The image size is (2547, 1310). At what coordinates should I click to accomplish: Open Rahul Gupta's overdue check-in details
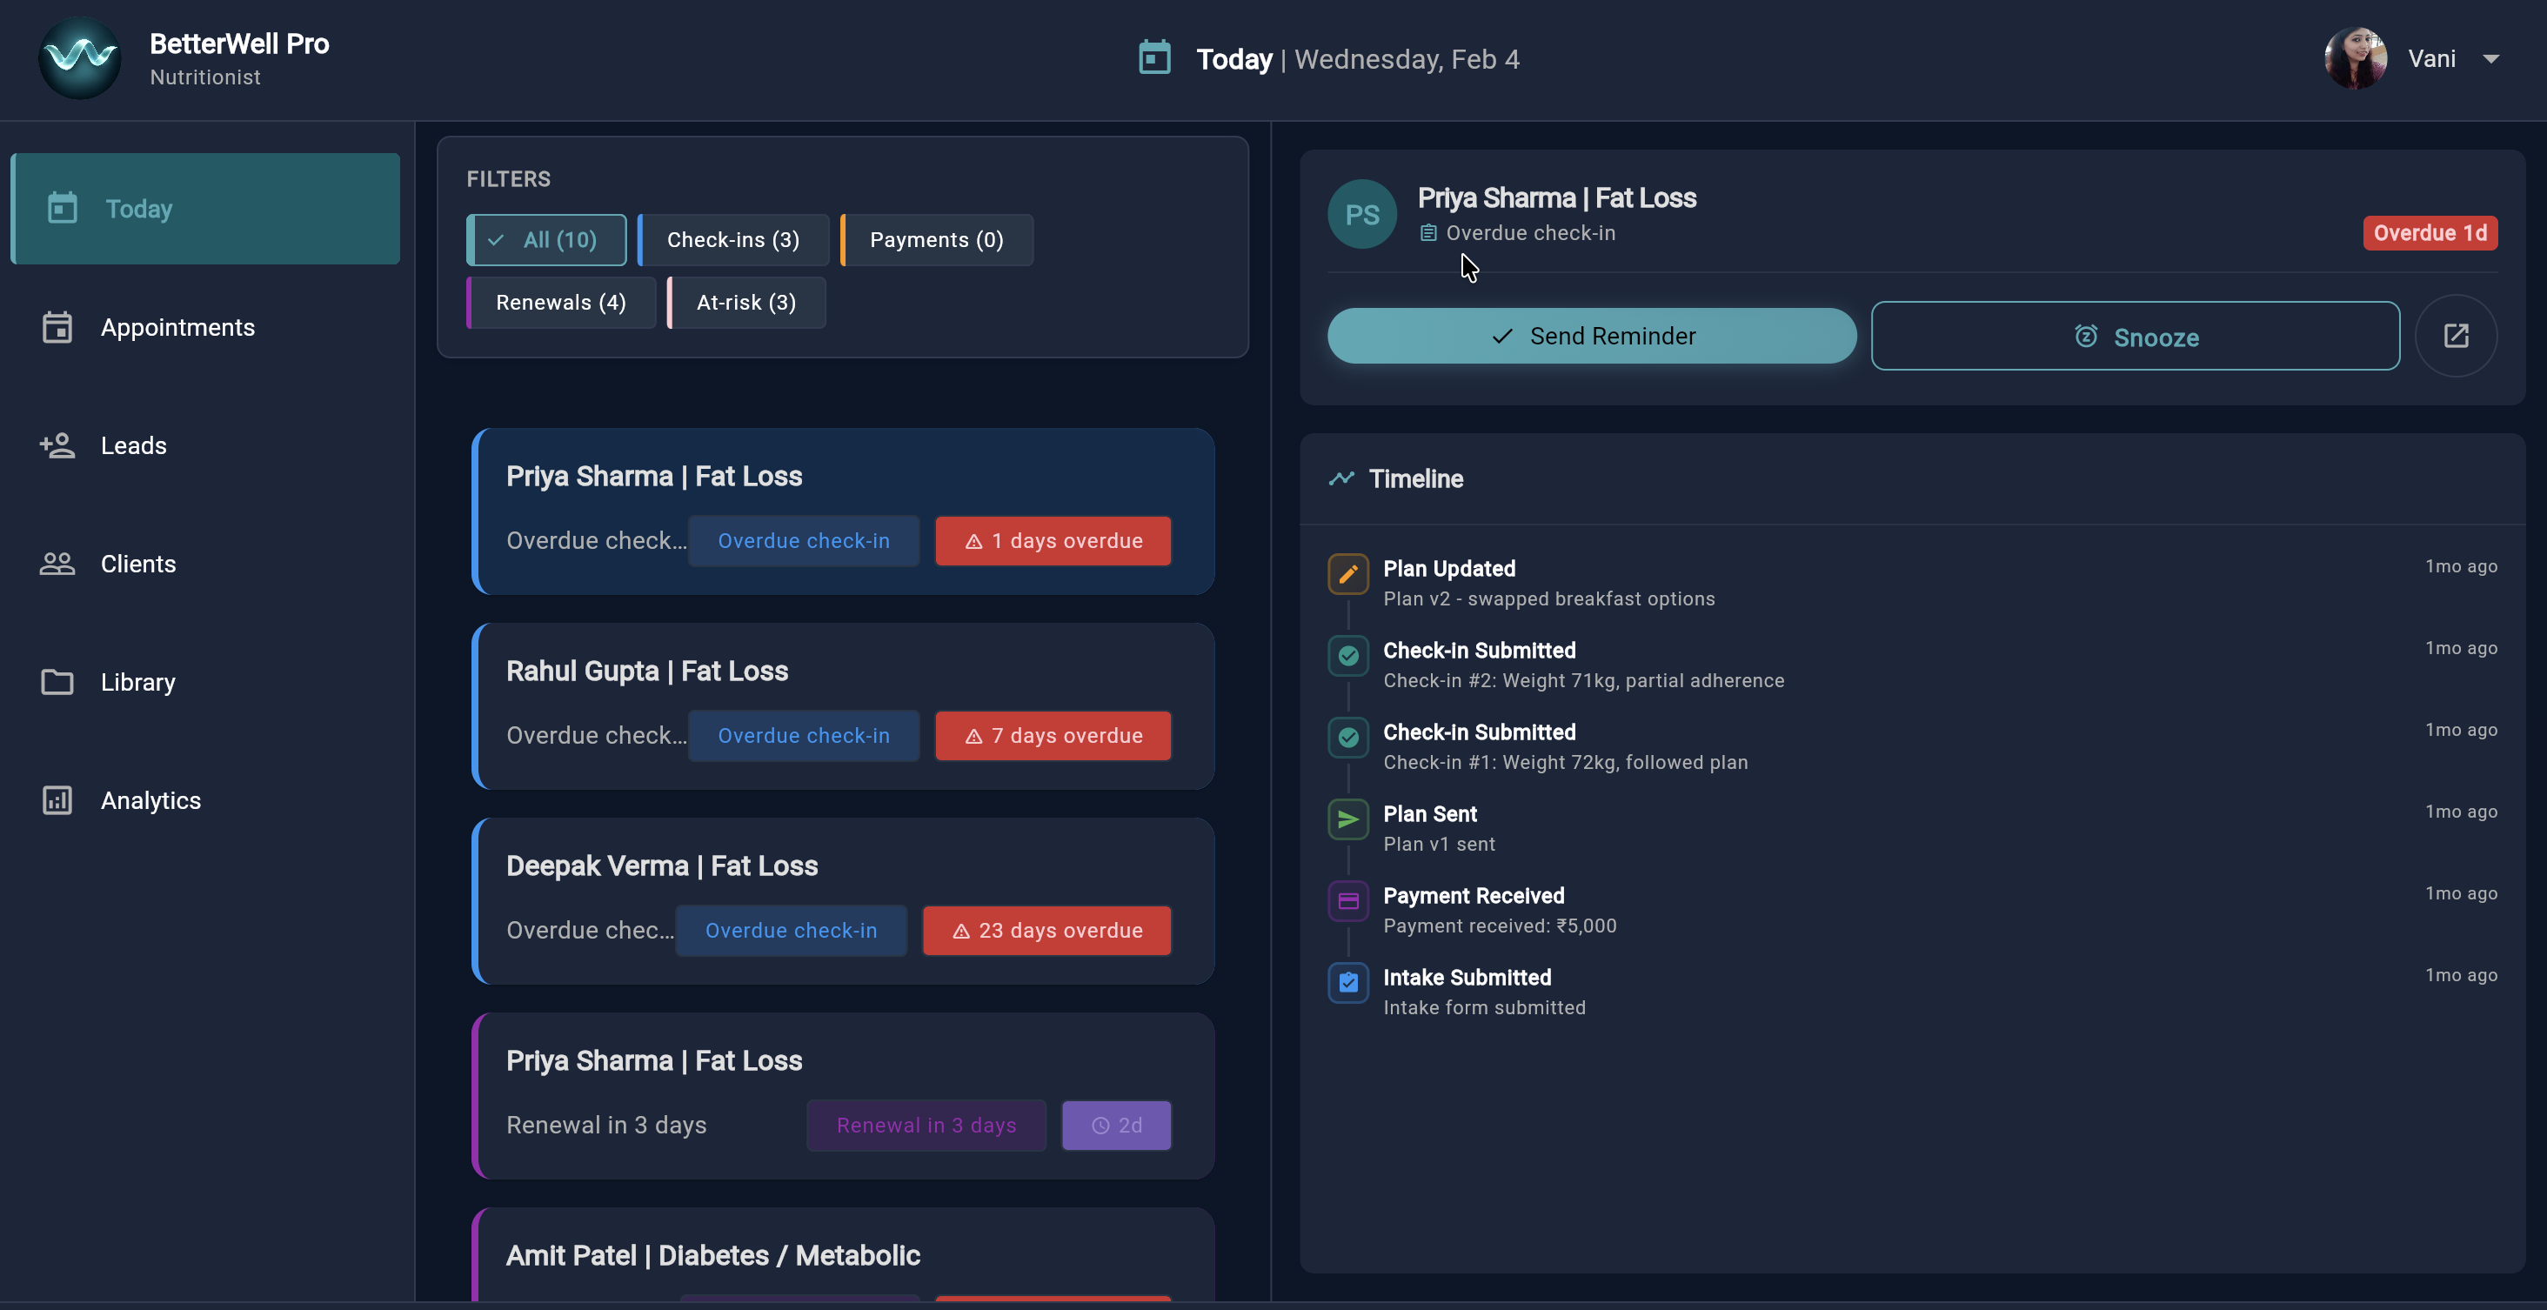[x=804, y=736]
